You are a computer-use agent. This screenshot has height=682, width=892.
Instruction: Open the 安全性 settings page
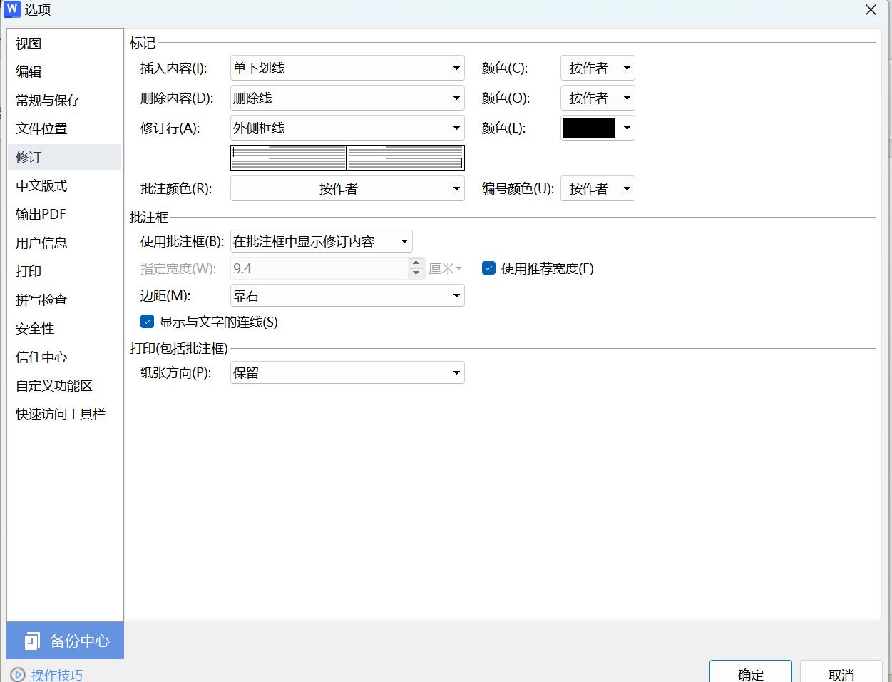coord(35,329)
